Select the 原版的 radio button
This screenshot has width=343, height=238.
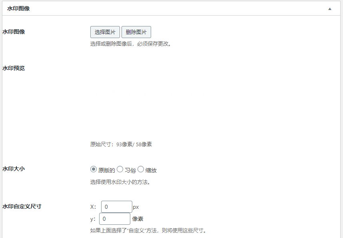94,169
